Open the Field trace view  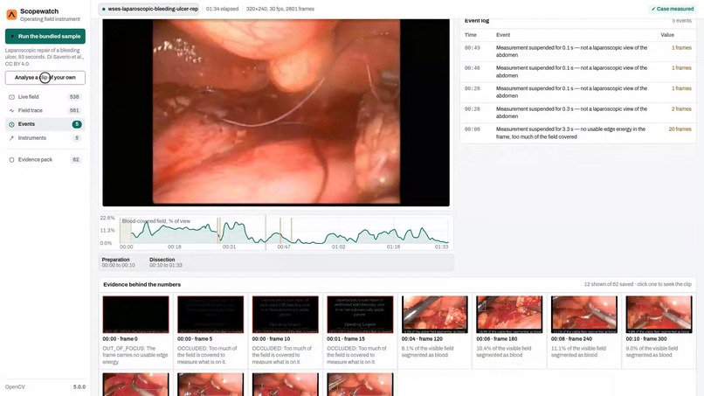click(x=45, y=110)
